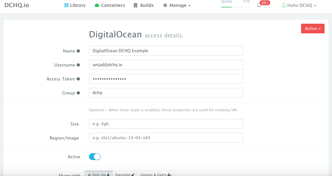Viewport: 332px width, 176px height.
Task: Click the Builds building icon
Action: click(x=135, y=5)
